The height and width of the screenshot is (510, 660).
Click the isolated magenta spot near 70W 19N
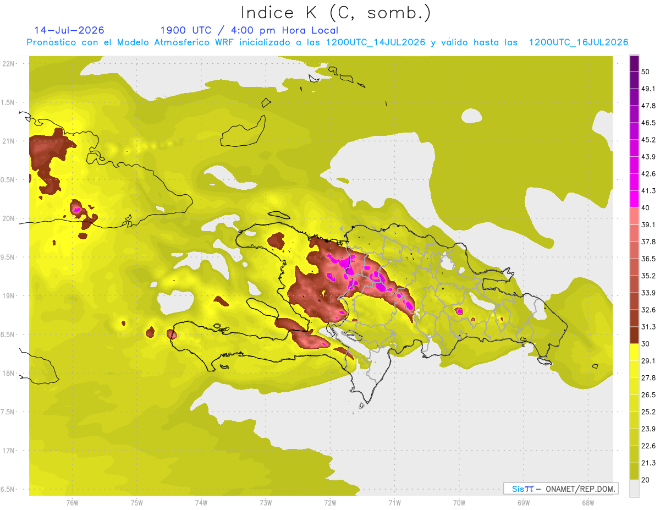coord(459,311)
